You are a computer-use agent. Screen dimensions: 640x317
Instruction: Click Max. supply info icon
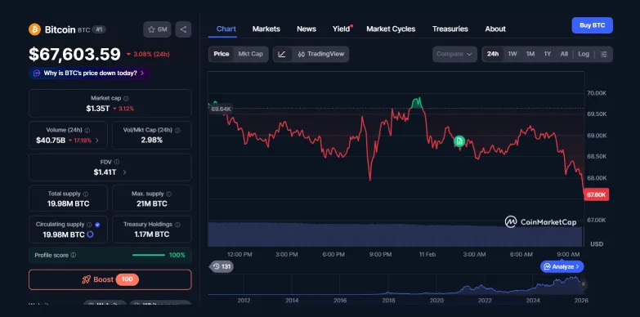coord(169,194)
